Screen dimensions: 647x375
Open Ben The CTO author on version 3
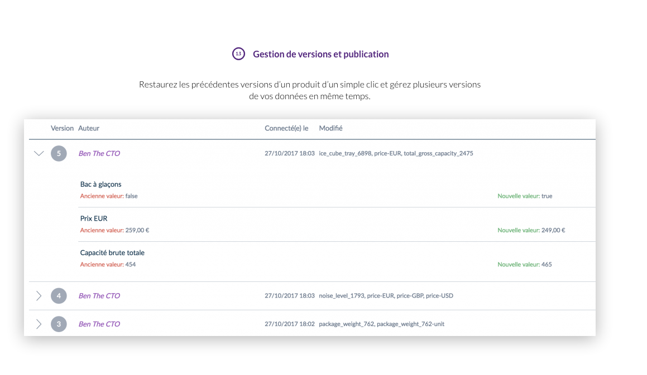[99, 324]
